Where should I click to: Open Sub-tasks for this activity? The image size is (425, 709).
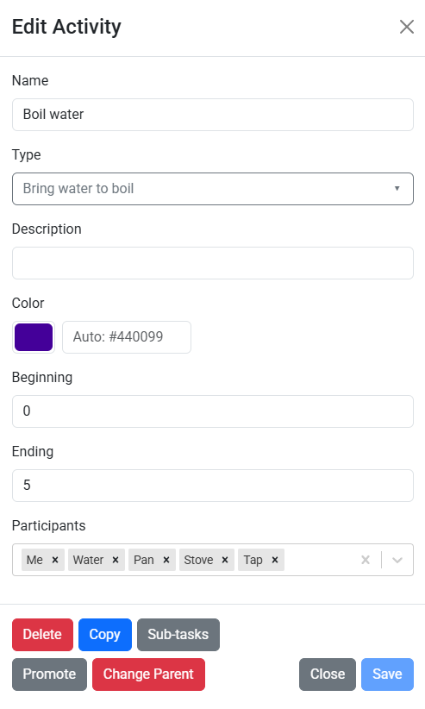[x=178, y=635]
